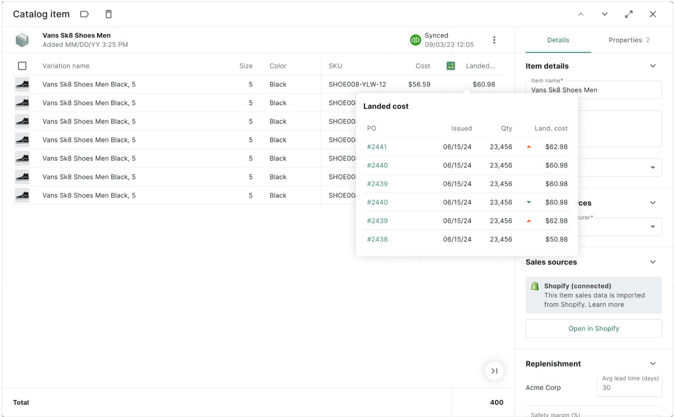Switch to the Properties tab

(629, 40)
